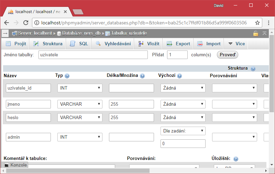This screenshot has width=275, height=174.
Task: Open the Struktura tab
Action: [48, 44]
